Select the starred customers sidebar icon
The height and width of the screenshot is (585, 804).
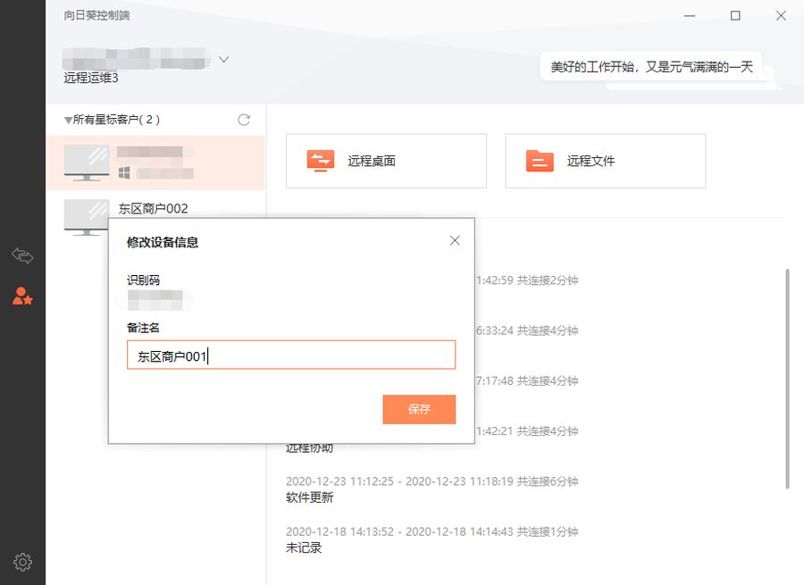point(22,296)
